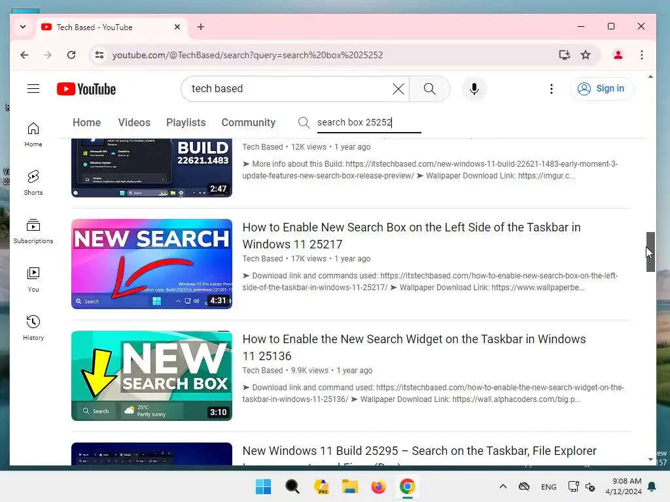Open Chrome three-dot menu
Image resolution: width=670 pixels, height=502 pixels.
pos(641,55)
